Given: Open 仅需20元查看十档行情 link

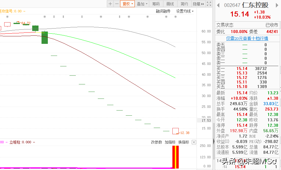Looking at the screenshot, I should tap(247, 38).
